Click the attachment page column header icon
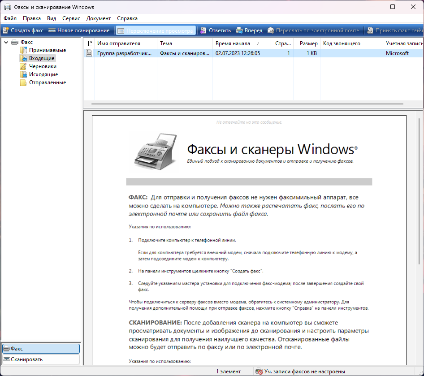This screenshot has height=376, width=424. point(90,43)
